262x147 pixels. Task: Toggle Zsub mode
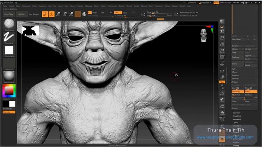click(125, 13)
